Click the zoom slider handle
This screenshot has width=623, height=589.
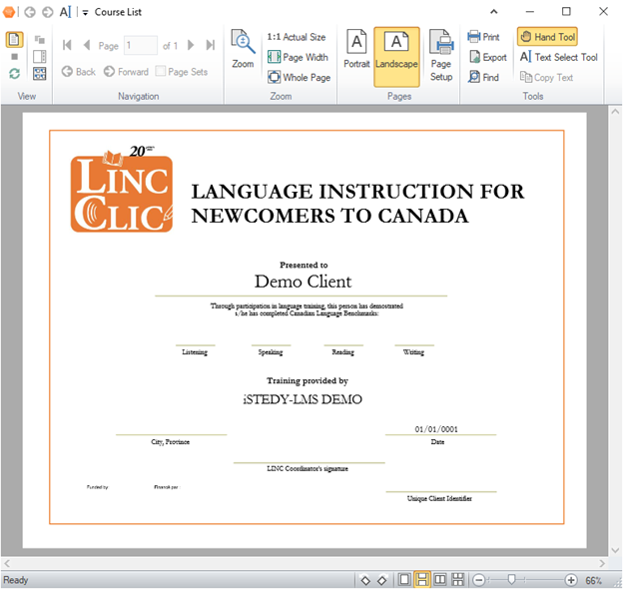coord(512,579)
